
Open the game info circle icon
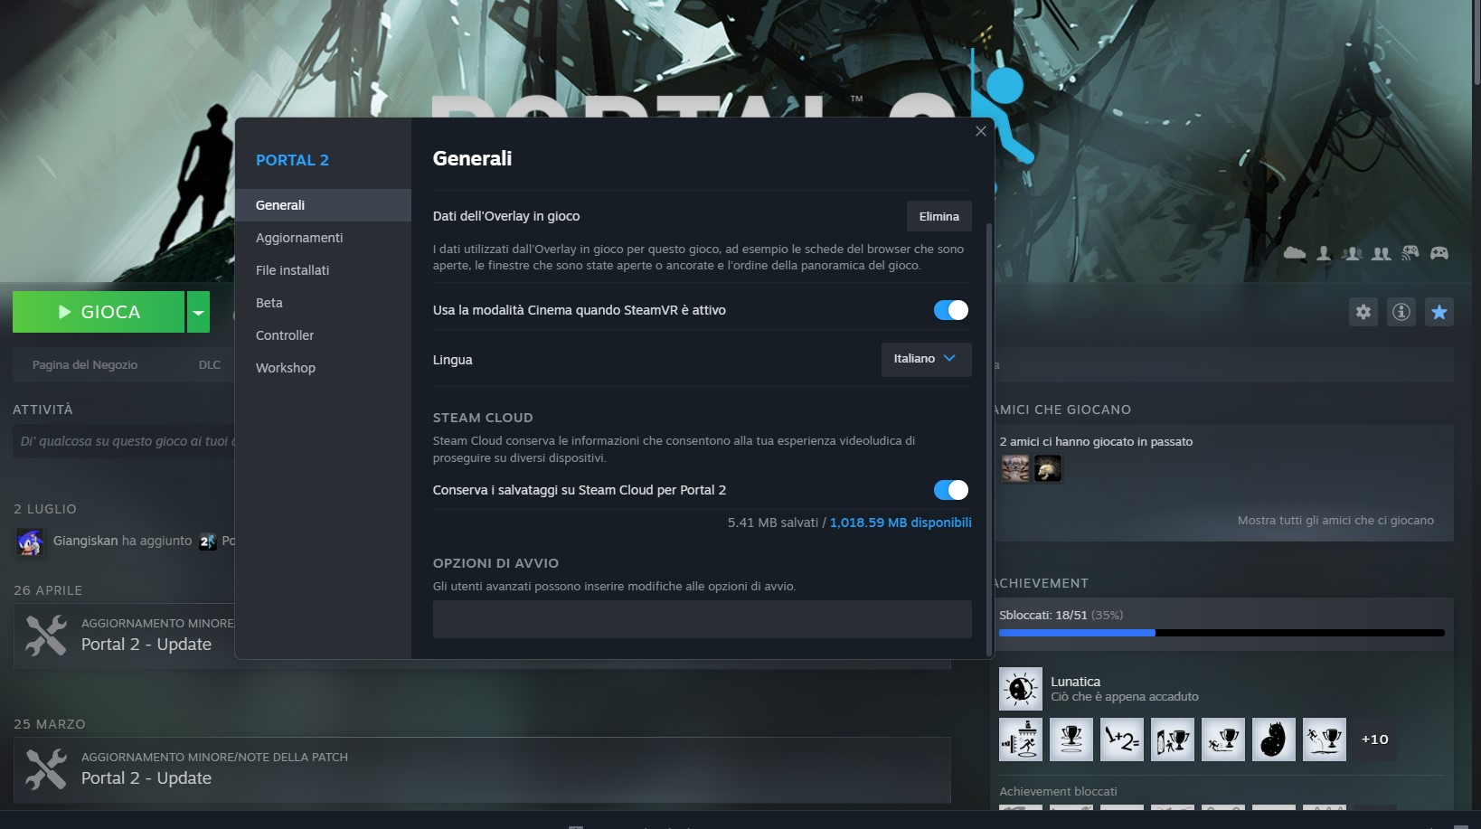coord(1401,312)
